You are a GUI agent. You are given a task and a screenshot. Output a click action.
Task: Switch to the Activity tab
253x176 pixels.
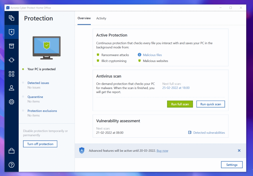(x=101, y=18)
